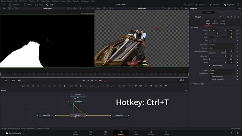Image resolution: width=242 pixels, height=136 pixels.
Task: Open the Workspace menu
Action: [x=85, y=1]
